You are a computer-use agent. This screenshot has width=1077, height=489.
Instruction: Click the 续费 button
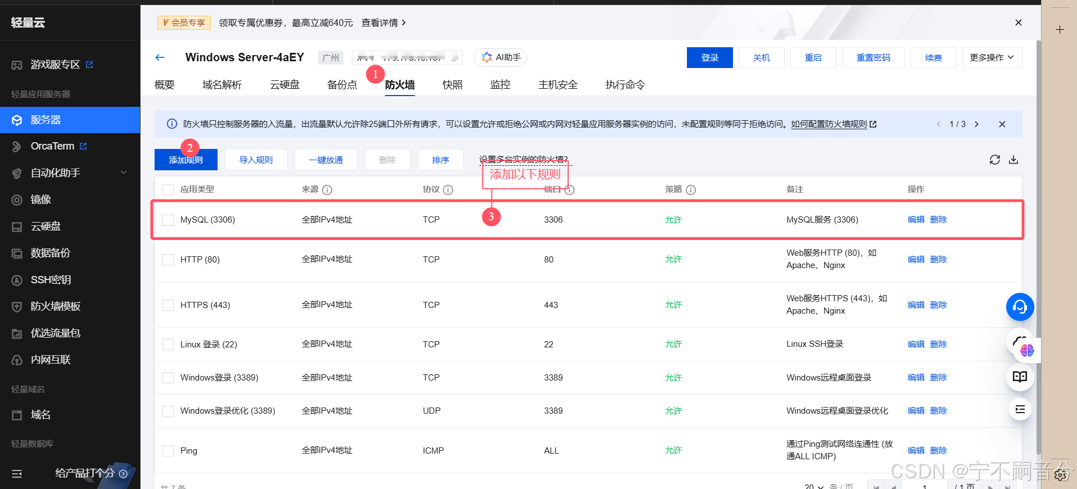[x=934, y=57]
